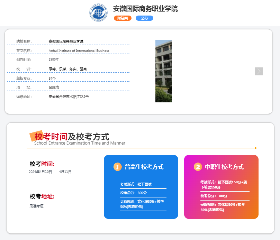
Task: Click the 创办时间 field label
Action: (24, 59)
